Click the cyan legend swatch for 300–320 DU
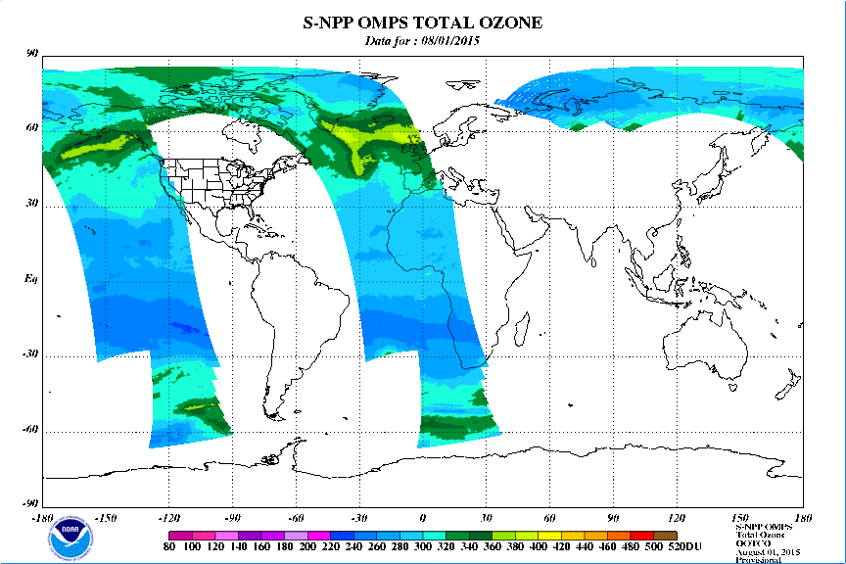Image resolution: width=846 pixels, height=564 pixels. [435, 536]
